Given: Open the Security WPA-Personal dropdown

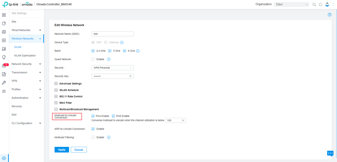Looking at the screenshot, I should click(x=113, y=68).
